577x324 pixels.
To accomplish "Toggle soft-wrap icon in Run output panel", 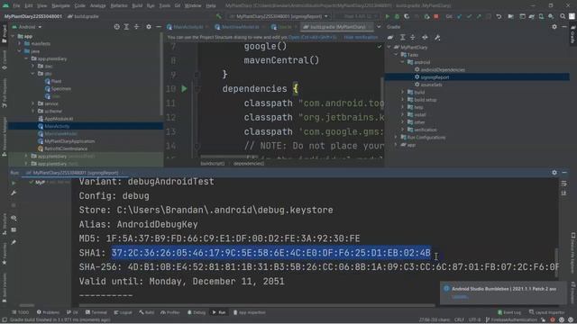I will click(563, 184).
